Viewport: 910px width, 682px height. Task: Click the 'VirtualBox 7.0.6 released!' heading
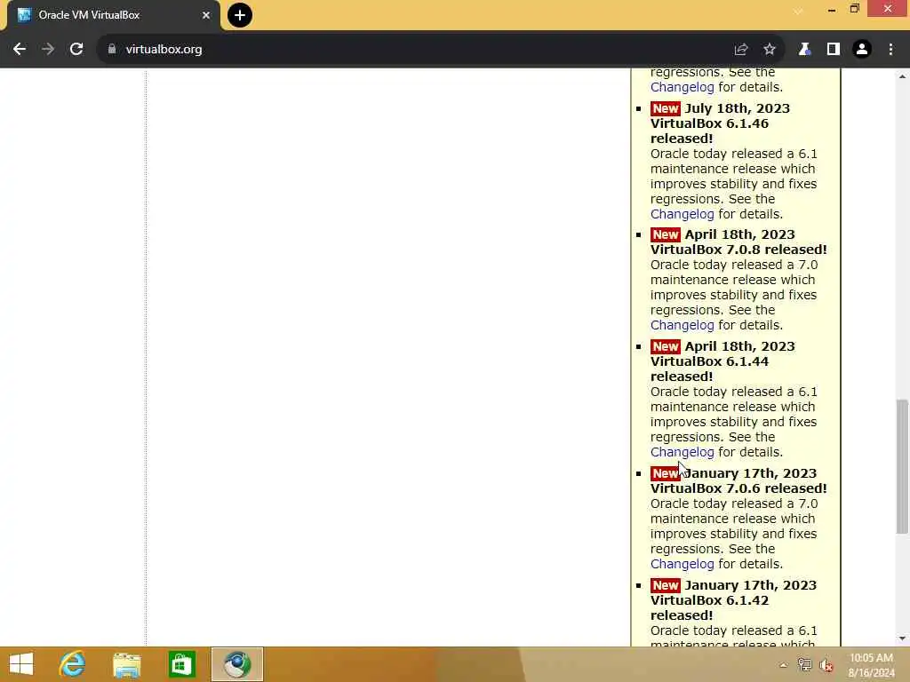738,489
